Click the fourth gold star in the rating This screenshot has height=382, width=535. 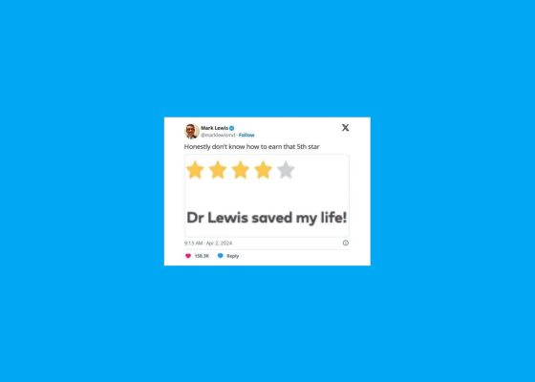(x=263, y=170)
